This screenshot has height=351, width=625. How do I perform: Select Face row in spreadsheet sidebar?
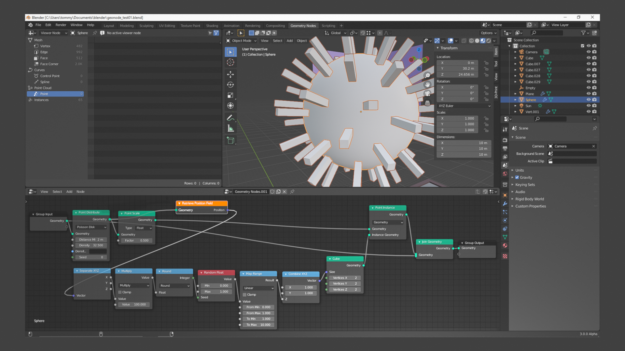(x=55, y=58)
